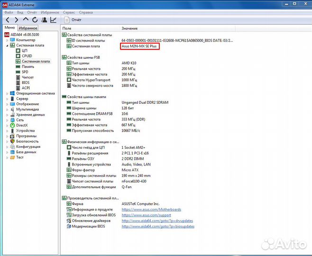Select the Asus M2N-MX SE Plus value

coord(139,46)
